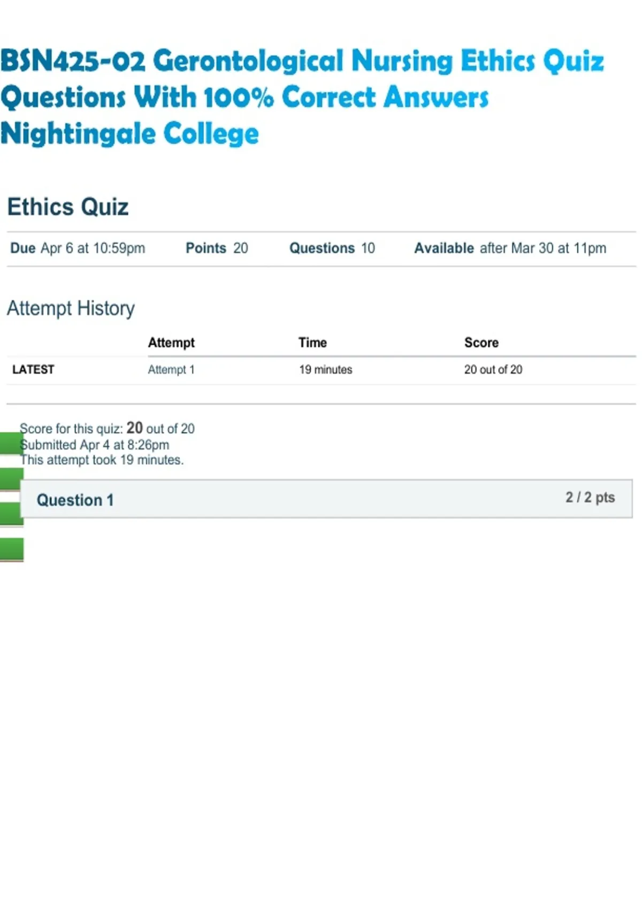Viewport: 642px width, 910px height.
Task: Click the Due Apr 6 date text
Action: (x=78, y=248)
